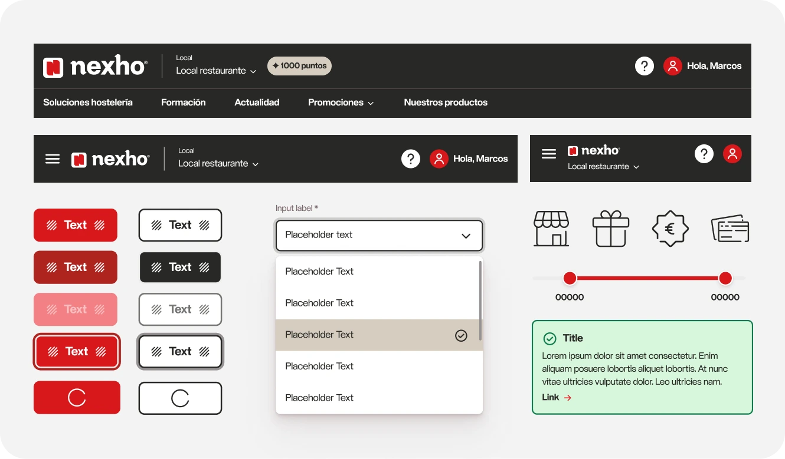This screenshot has height=459, width=785.
Task: Expand Local restaurante in the small mobile header
Action: 604,167
